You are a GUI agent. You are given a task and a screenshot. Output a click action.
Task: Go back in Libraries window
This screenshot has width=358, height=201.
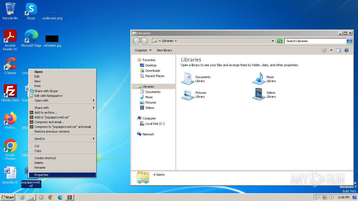pyautogui.click(x=136, y=41)
